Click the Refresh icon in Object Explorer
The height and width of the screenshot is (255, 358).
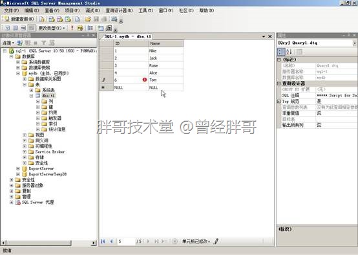52,43
